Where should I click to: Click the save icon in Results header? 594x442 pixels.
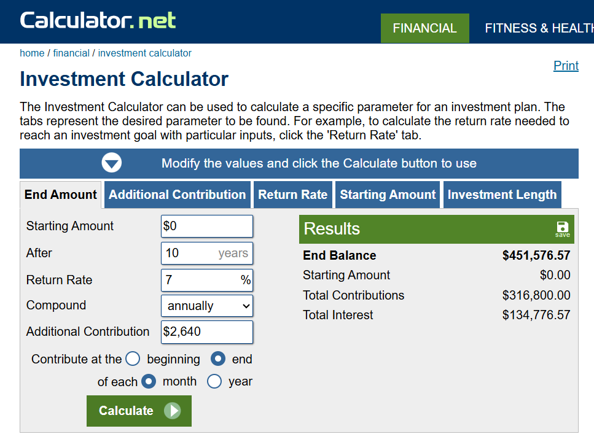click(562, 228)
